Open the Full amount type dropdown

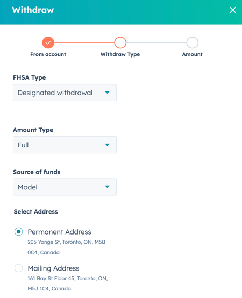click(x=65, y=145)
